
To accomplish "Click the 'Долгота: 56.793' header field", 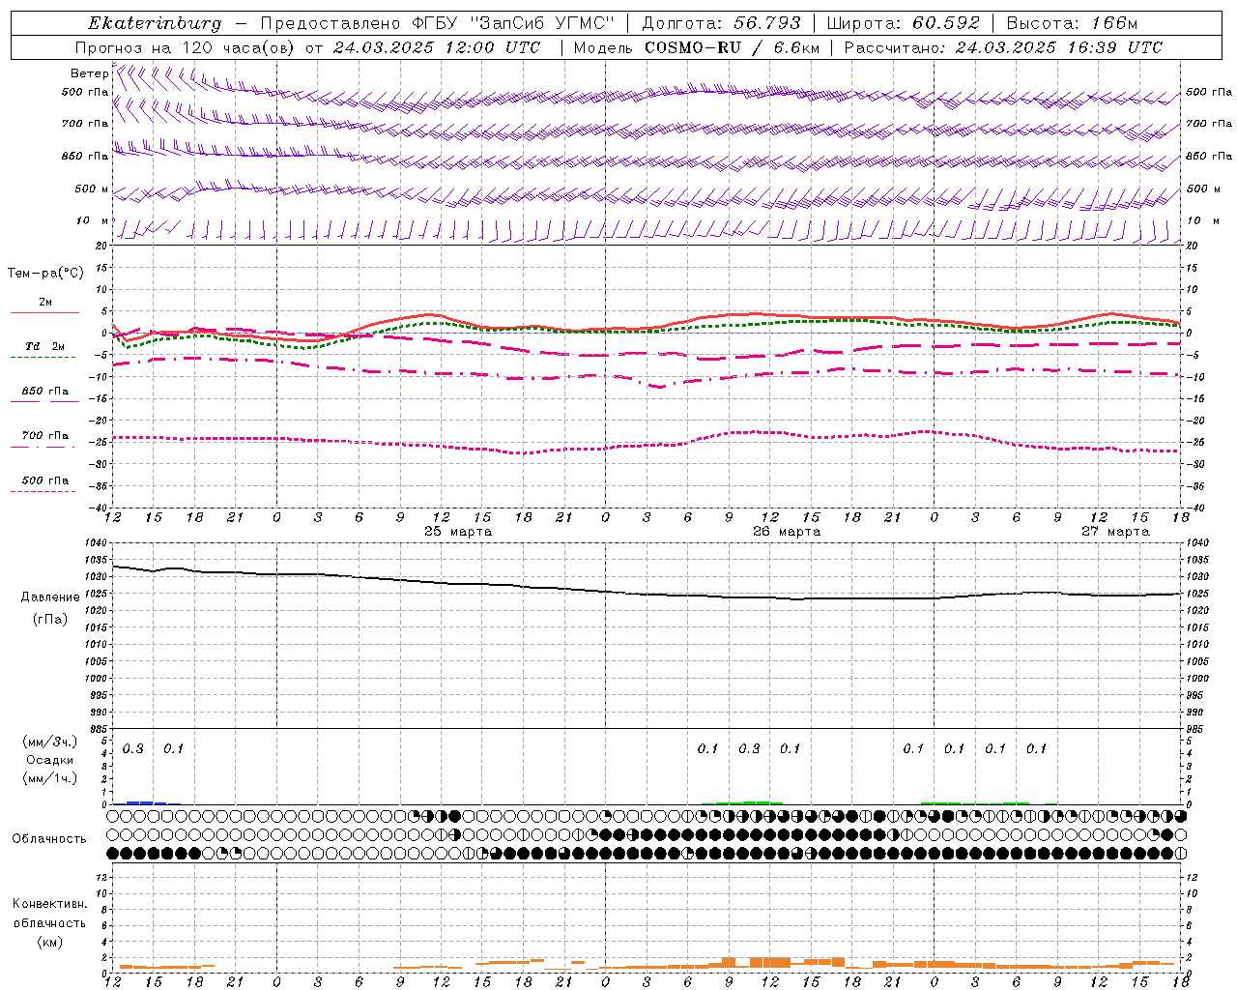I will 722,23.
